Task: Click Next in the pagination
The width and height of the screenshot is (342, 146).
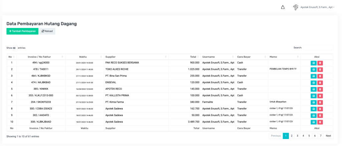Action: point(328,136)
